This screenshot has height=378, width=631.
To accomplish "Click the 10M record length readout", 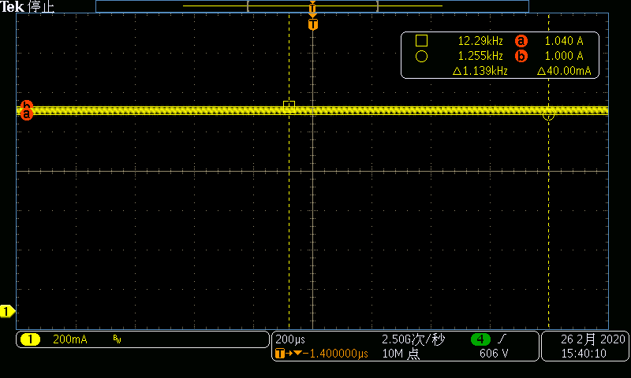I will click(x=401, y=354).
